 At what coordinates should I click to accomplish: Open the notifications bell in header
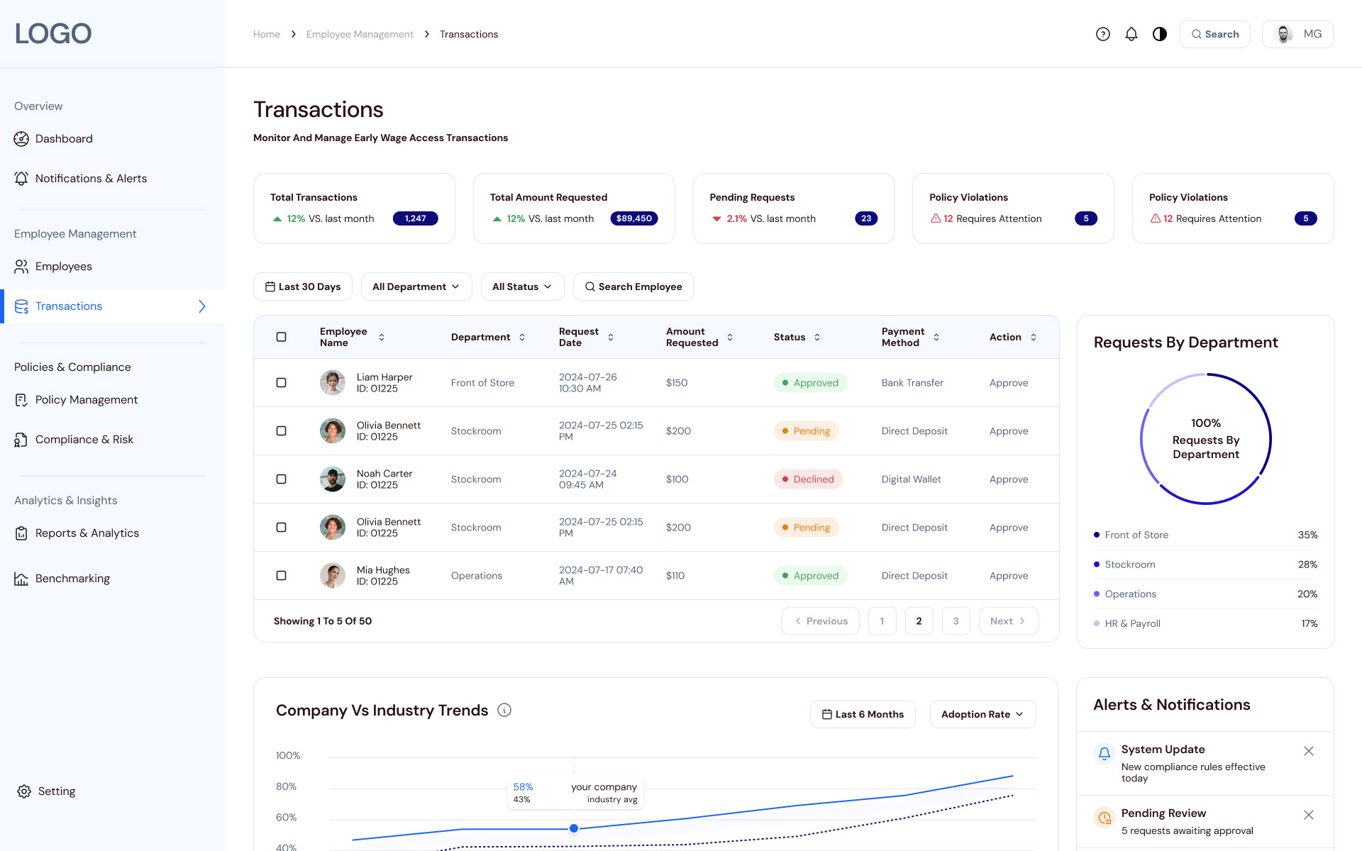[x=1131, y=34]
